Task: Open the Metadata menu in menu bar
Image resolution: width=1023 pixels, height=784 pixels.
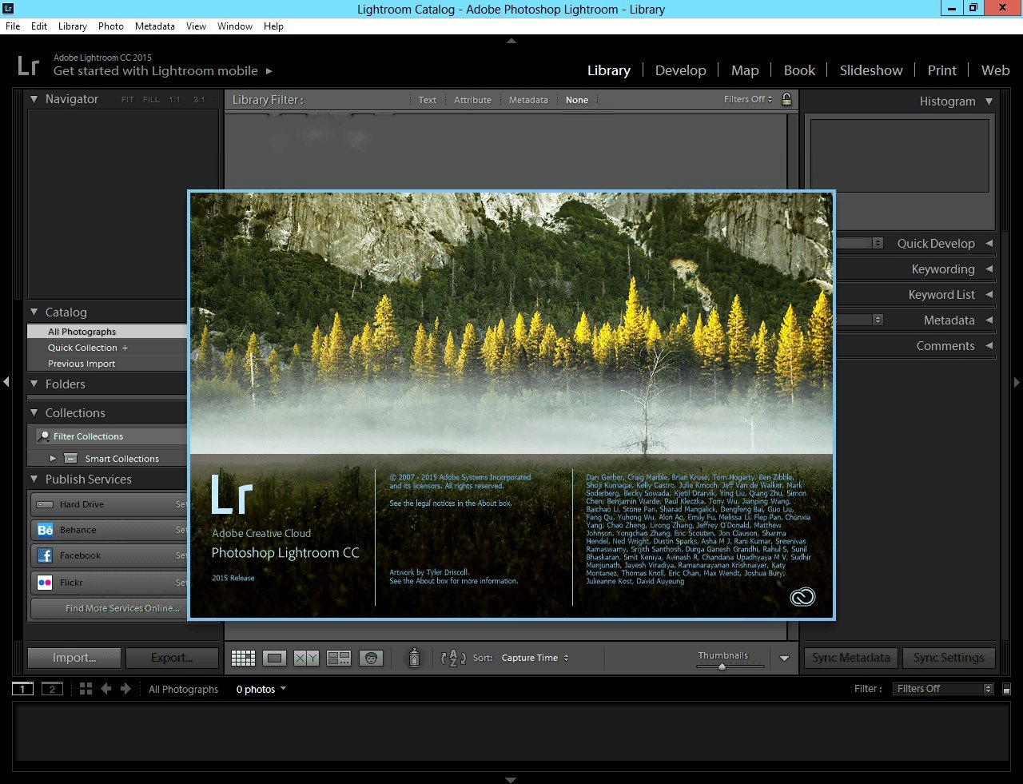Action: click(155, 26)
